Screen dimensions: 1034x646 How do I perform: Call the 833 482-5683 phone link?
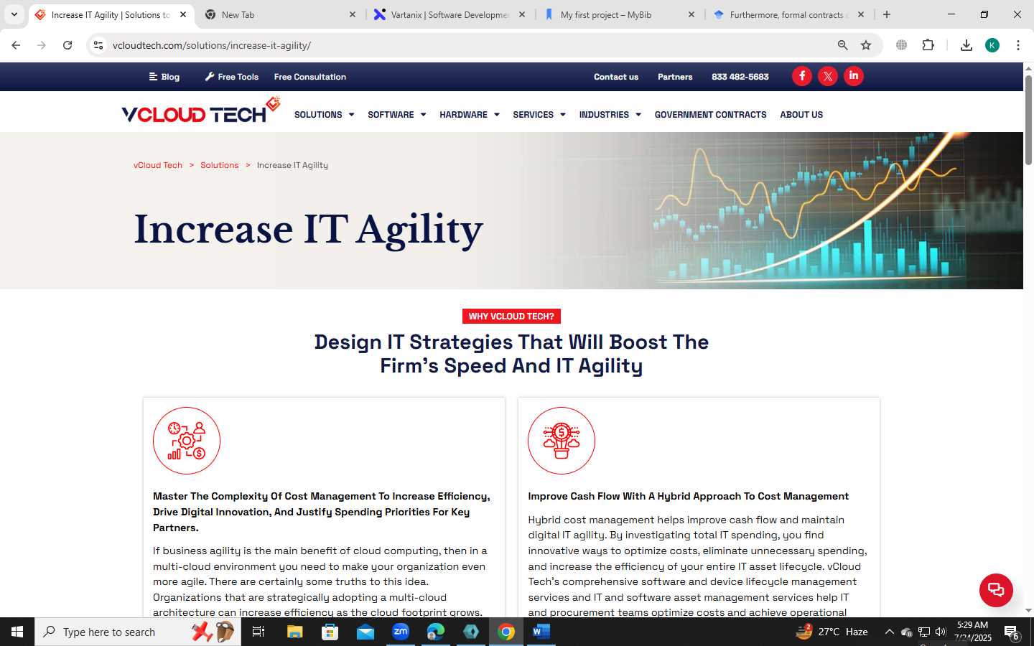(x=740, y=77)
